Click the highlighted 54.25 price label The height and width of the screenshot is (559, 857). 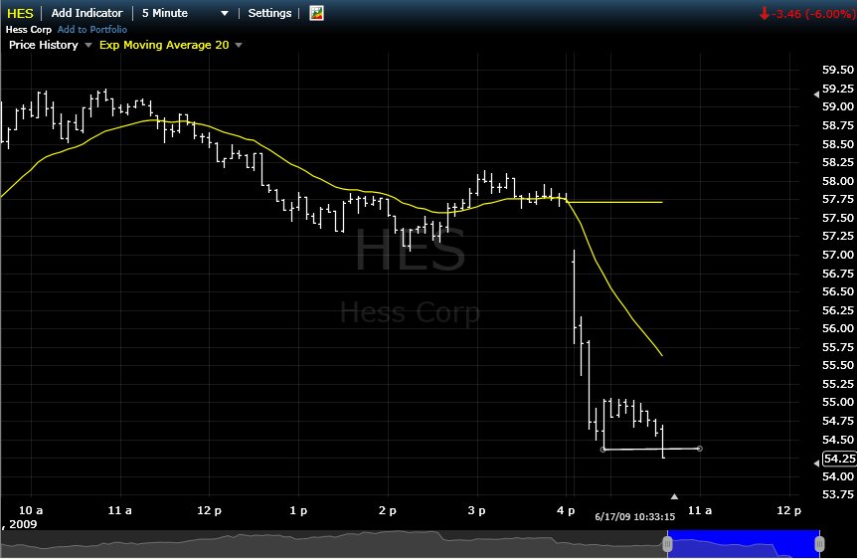click(x=839, y=459)
